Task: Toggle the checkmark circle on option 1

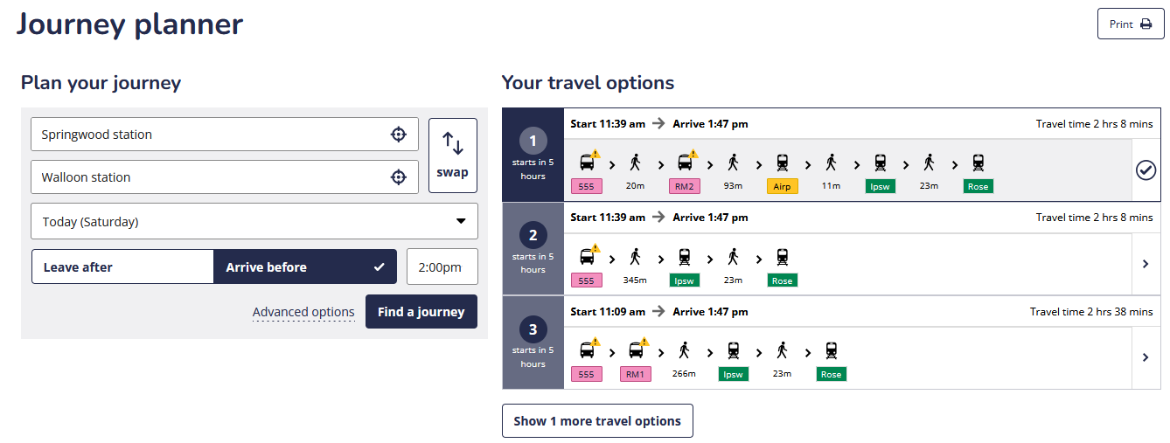Action: point(1146,170)
